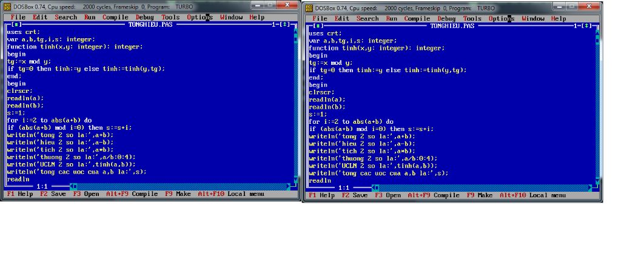Image resolution: width=621 pixels, height=270 pixels.
Task: Click right editor's horizontal scrollbar track
Action: [483, 187]
